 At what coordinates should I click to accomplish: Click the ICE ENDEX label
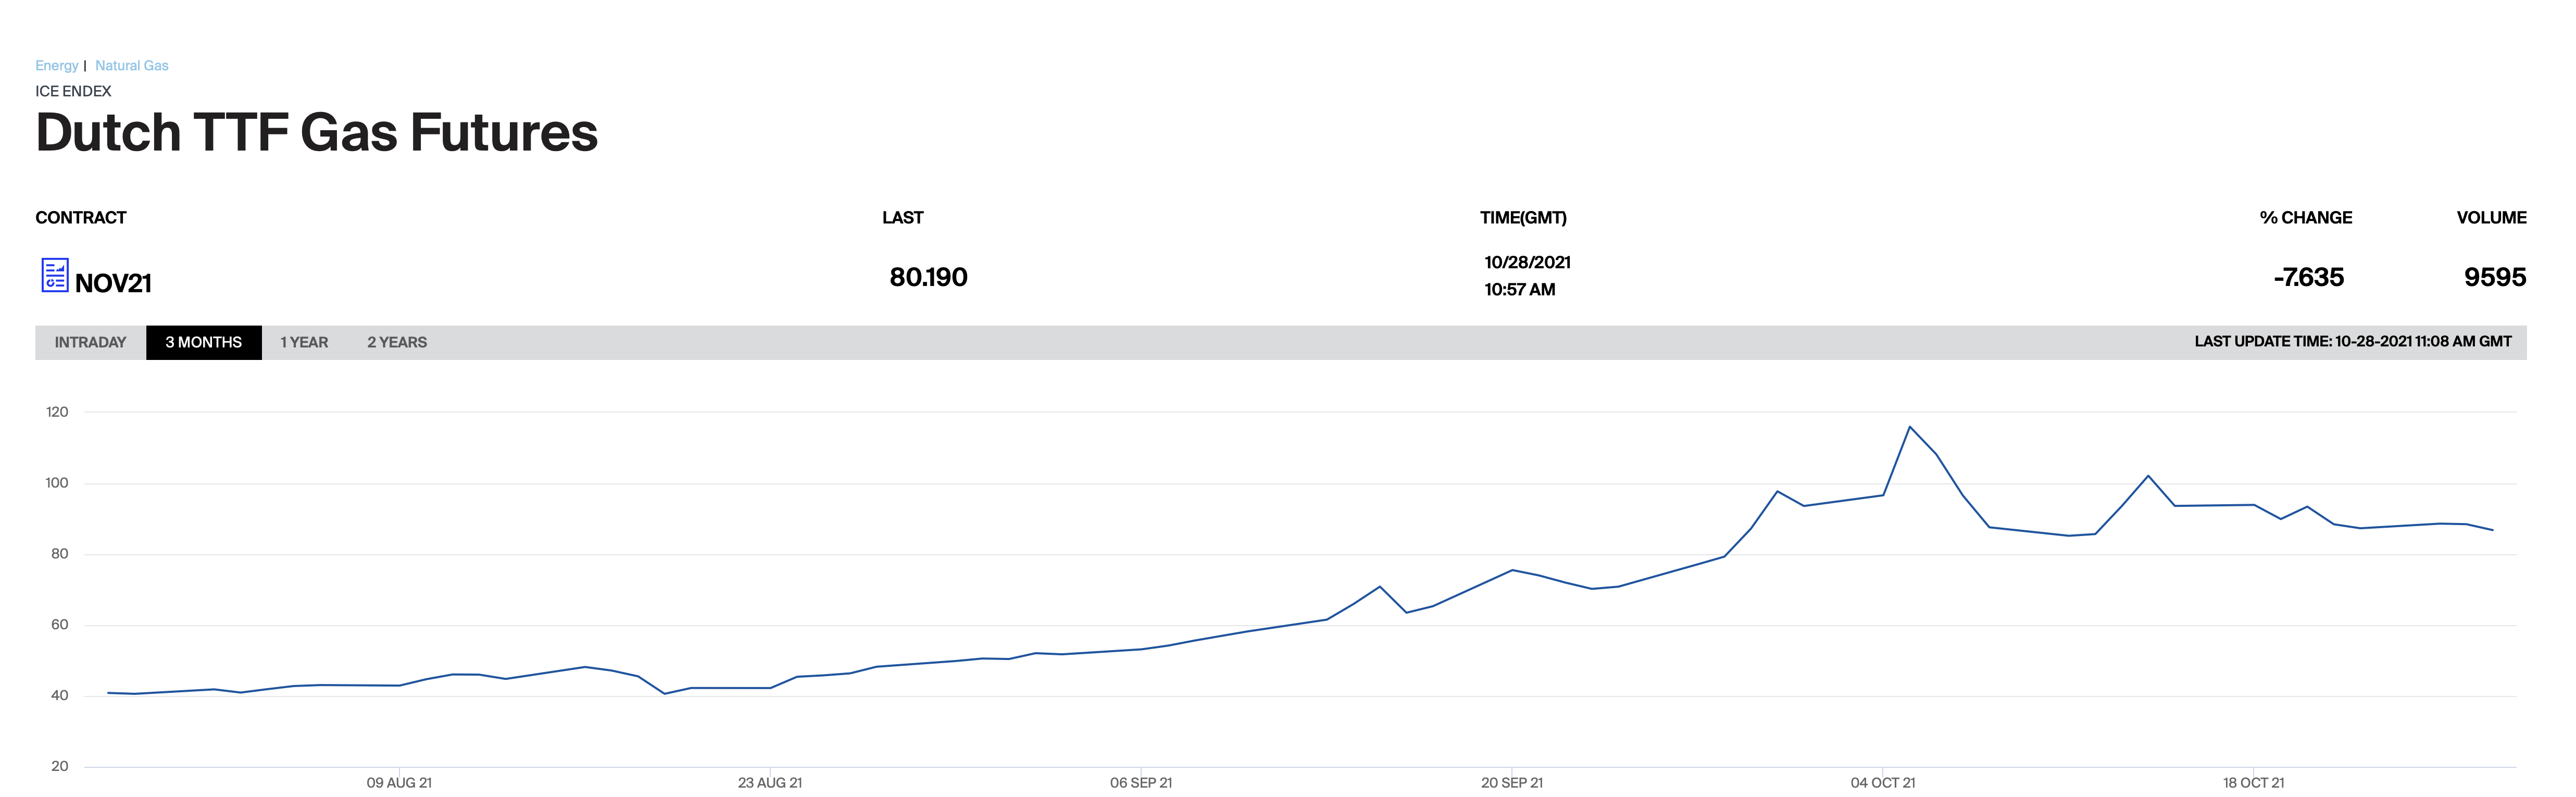(73, 91)
